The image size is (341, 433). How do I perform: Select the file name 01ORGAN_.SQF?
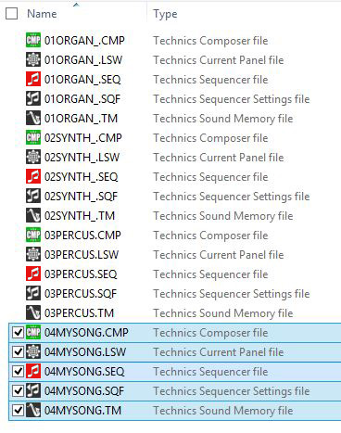pos(82,99)
